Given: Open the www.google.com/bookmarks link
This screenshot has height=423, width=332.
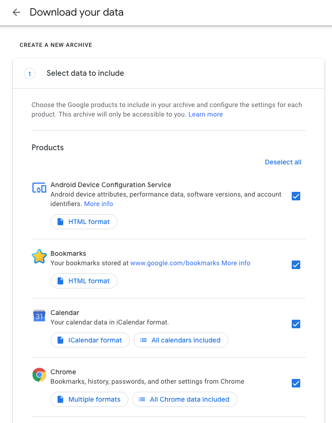Looking at the screenshot, I should [175, 263].
